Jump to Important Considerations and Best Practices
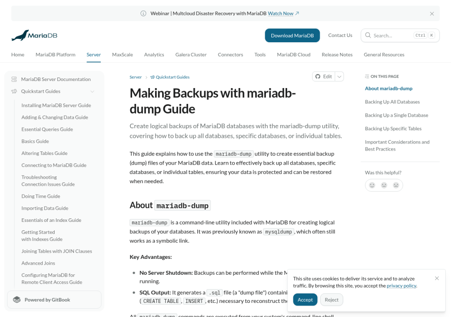 [397, 146]
